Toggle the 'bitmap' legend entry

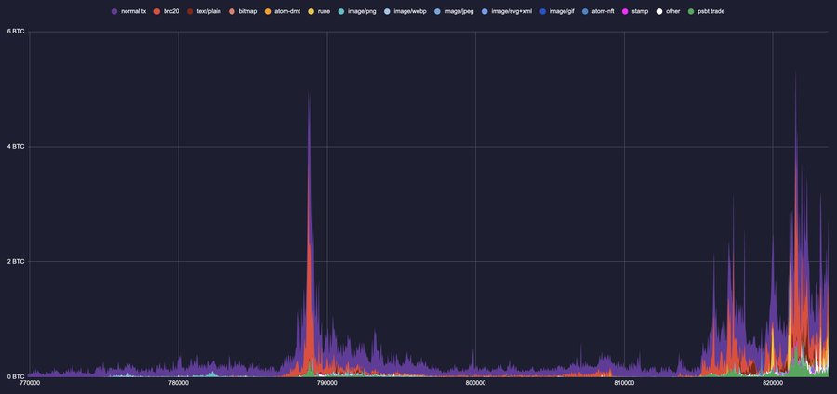point(243,11)
